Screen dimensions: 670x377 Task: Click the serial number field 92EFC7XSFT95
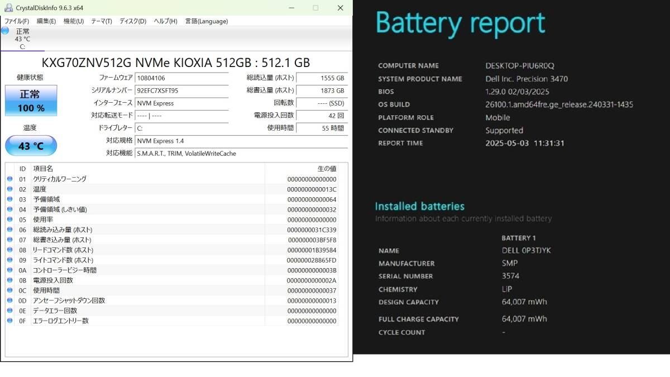click(x=181, y=90)
